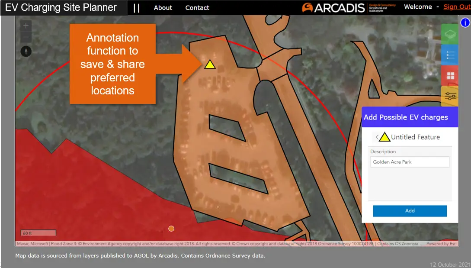Go back using the chevron beside Untitled Feature
This screenshot has height=268, width=471.
[x=377, y=137]
